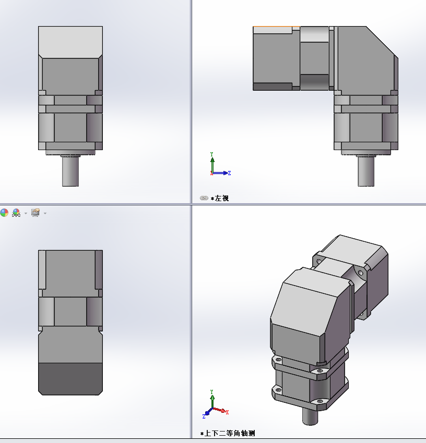Open the Edit Appearance color ball tool

tap(4, 213)
